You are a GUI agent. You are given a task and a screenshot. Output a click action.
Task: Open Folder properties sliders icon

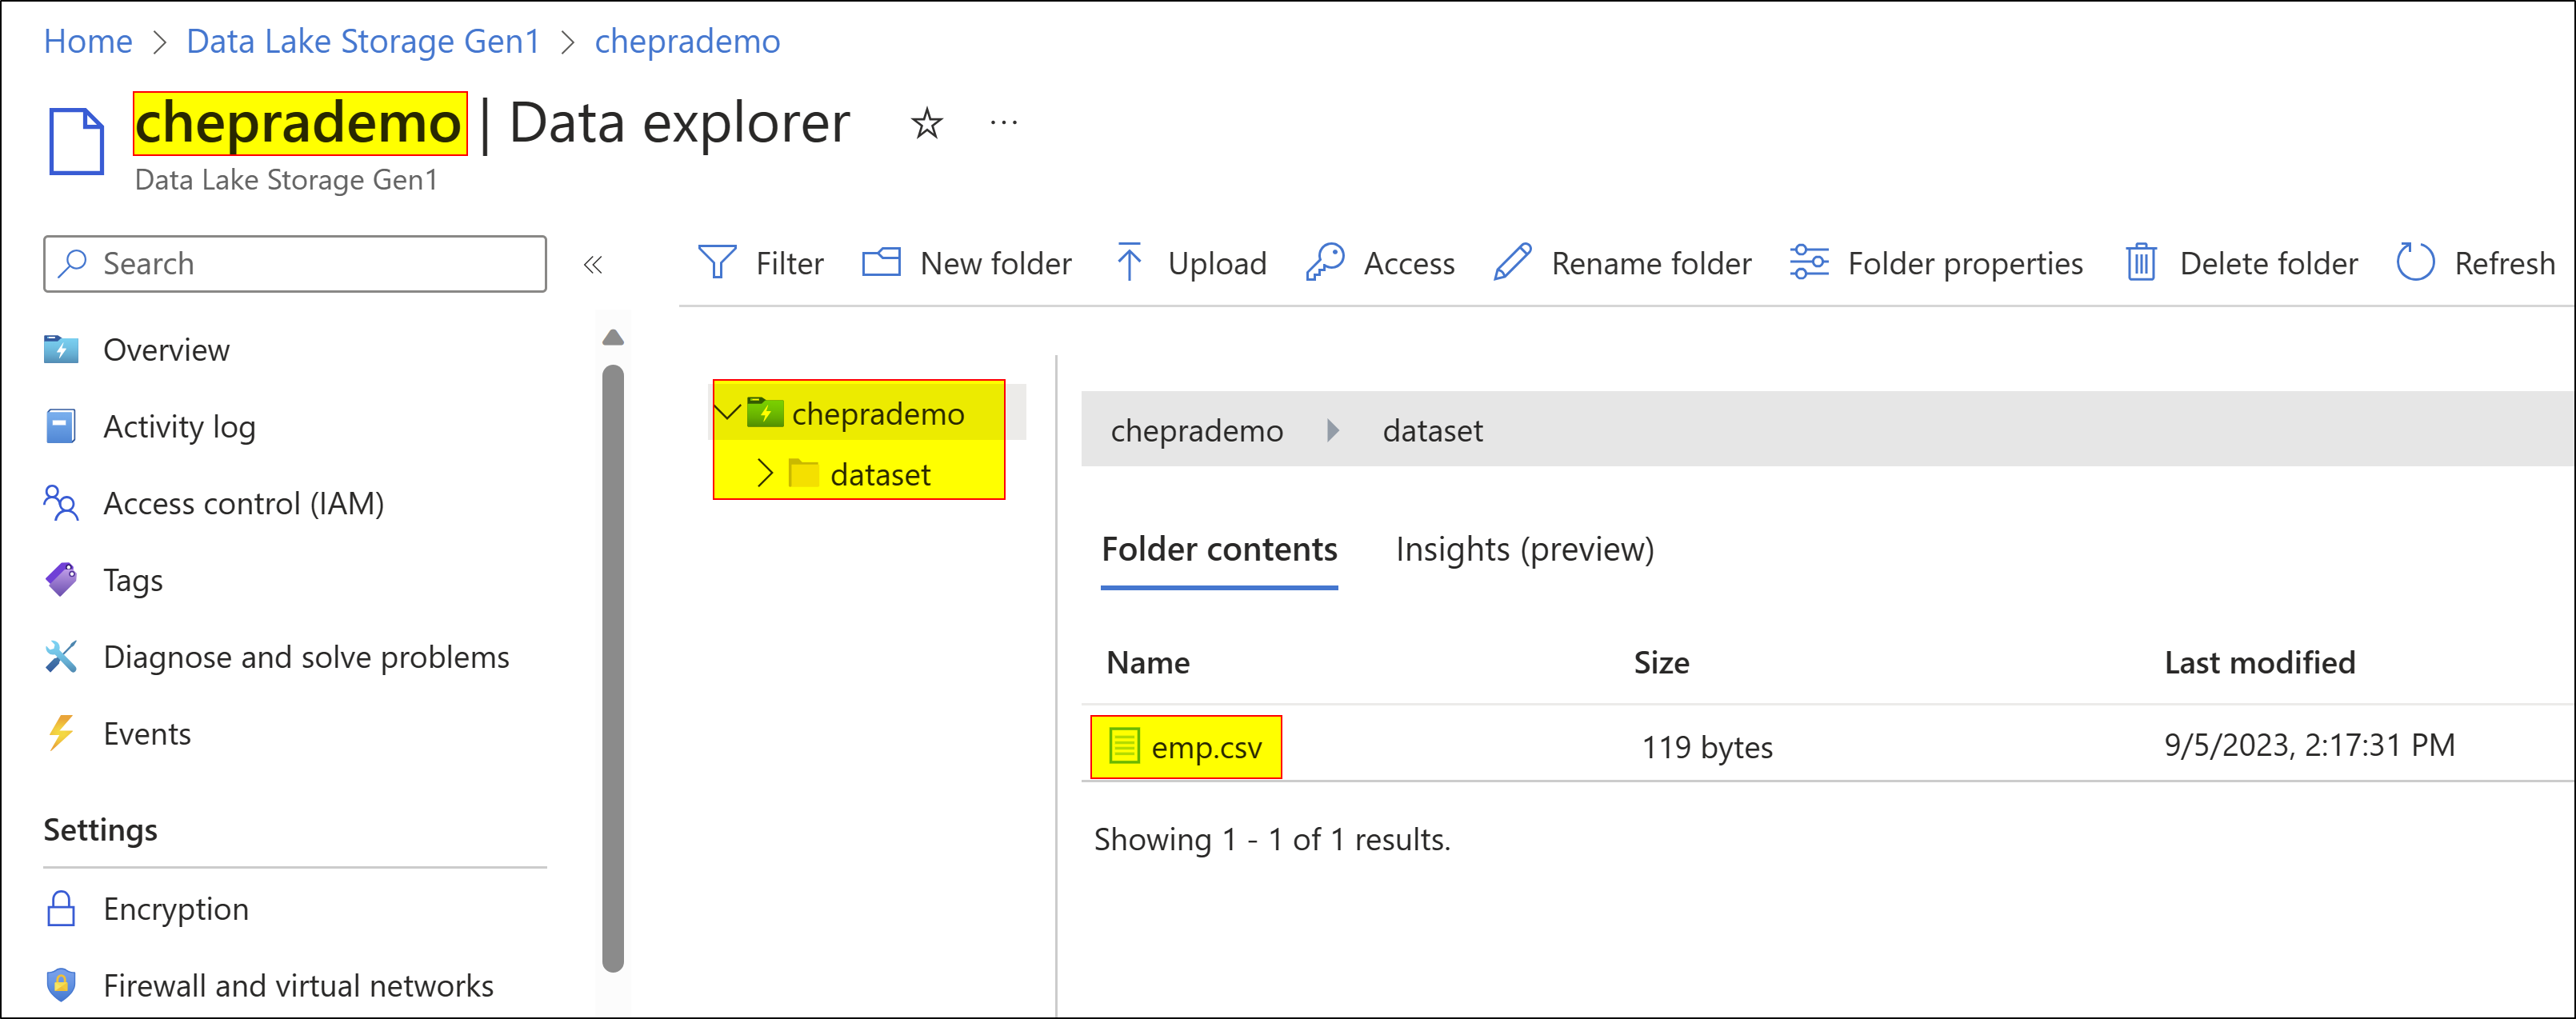click(x=1808, y=263)
